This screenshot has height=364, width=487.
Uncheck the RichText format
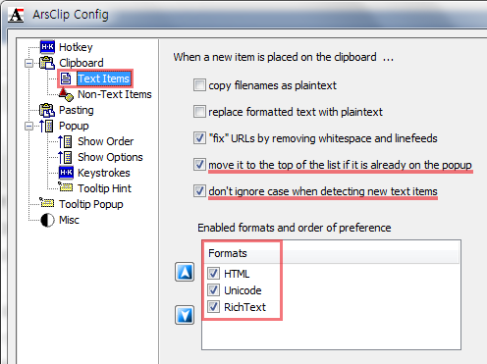(213, 307)
